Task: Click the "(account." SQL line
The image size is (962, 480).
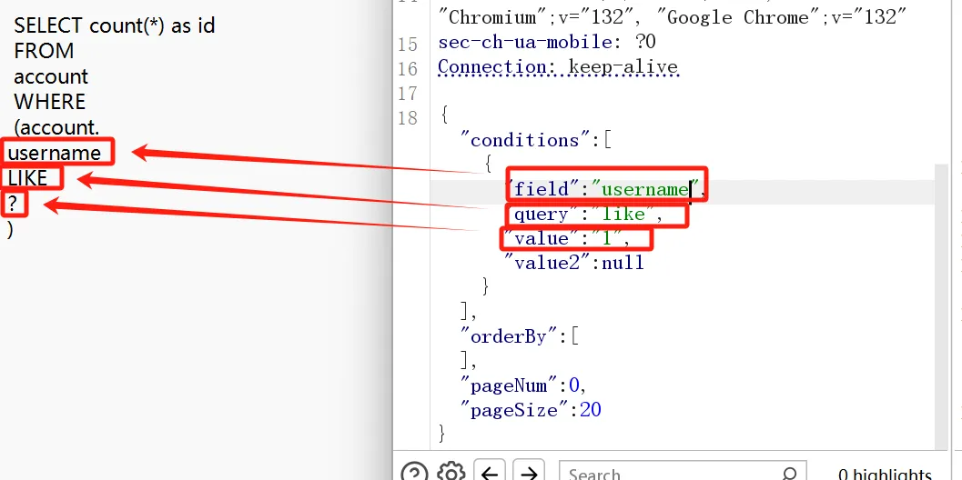Action: [x=56, y=127]
